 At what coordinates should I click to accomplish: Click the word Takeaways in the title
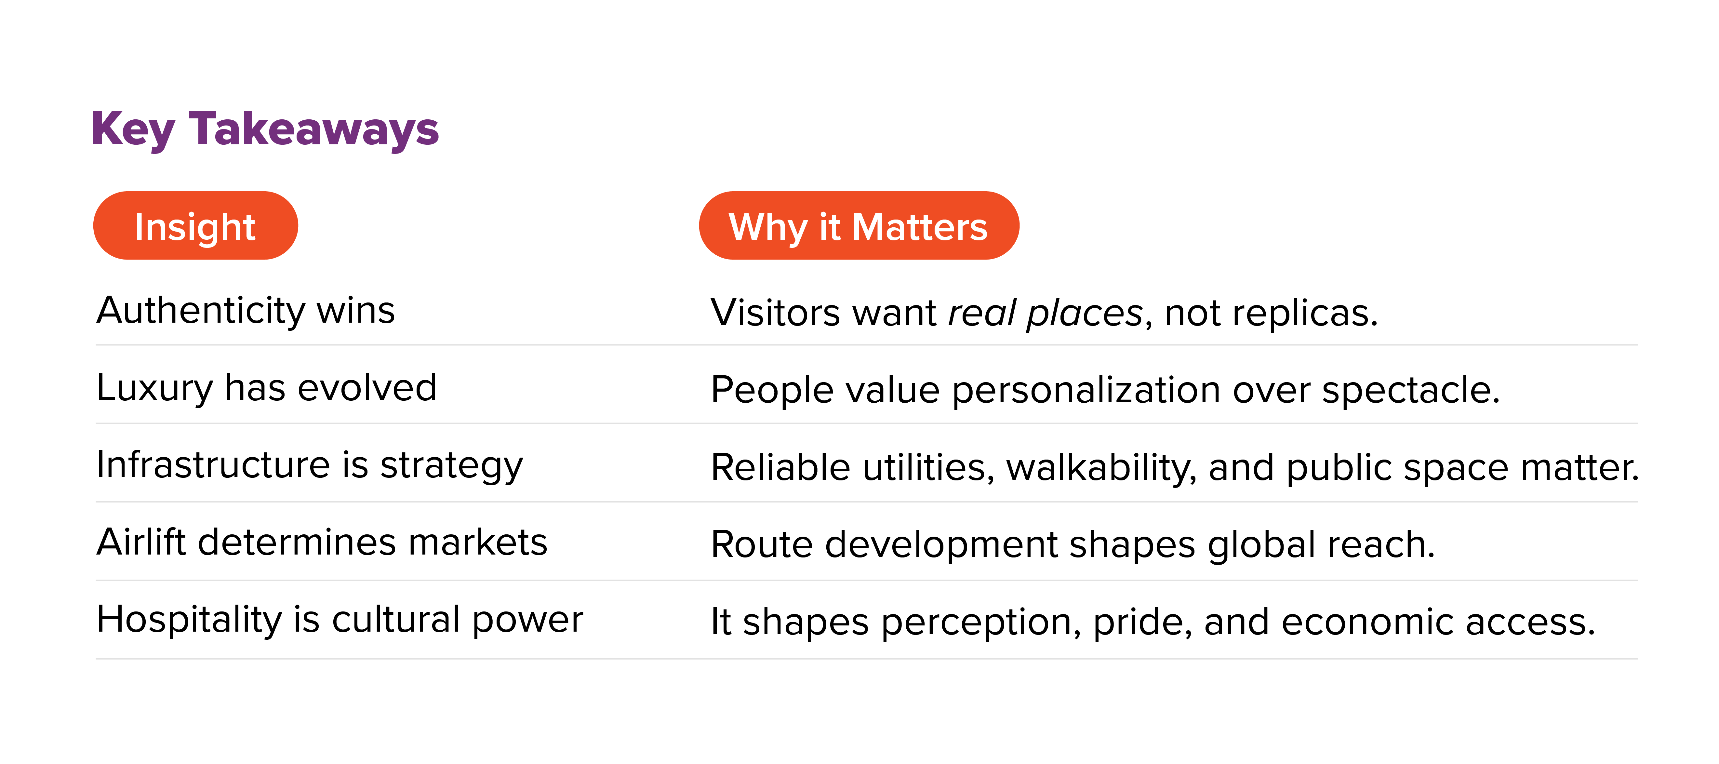(x=313, y=129)
